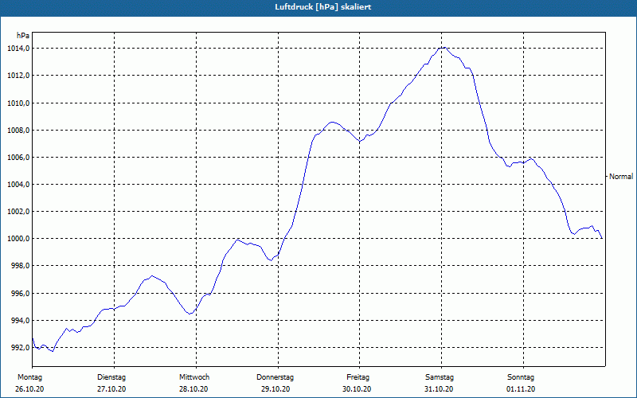This screenshot has height=398, width=637.
Task: Click the 996,0 axis value
Action: pos(21,293)
